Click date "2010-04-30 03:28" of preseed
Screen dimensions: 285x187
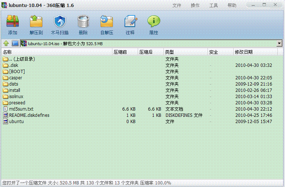point(254,103)
